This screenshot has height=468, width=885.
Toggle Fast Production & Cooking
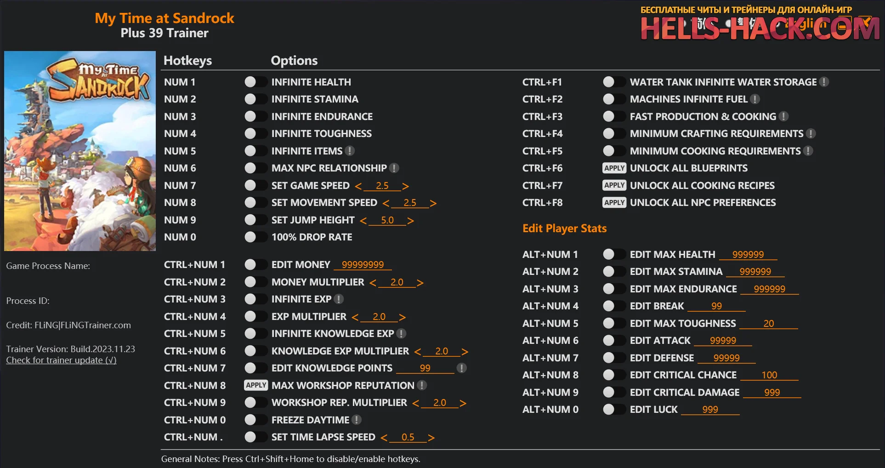[614, 116]
